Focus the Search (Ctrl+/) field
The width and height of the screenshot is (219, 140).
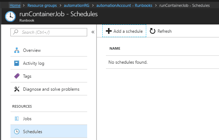pos(49,32)
